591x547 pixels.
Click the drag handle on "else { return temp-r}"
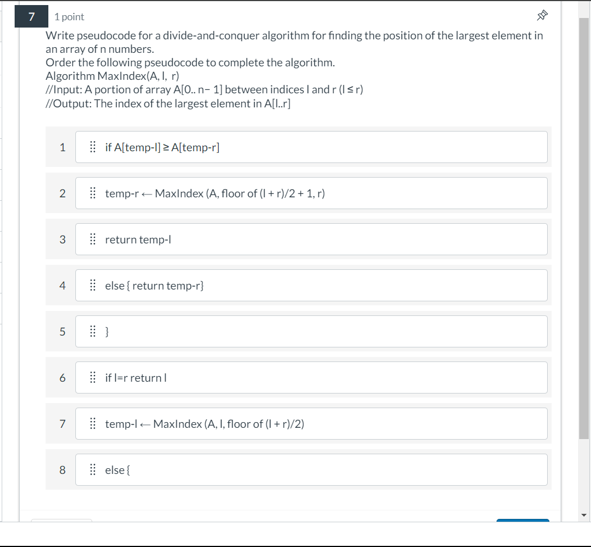pyautogui.click(x=93, y=285)
